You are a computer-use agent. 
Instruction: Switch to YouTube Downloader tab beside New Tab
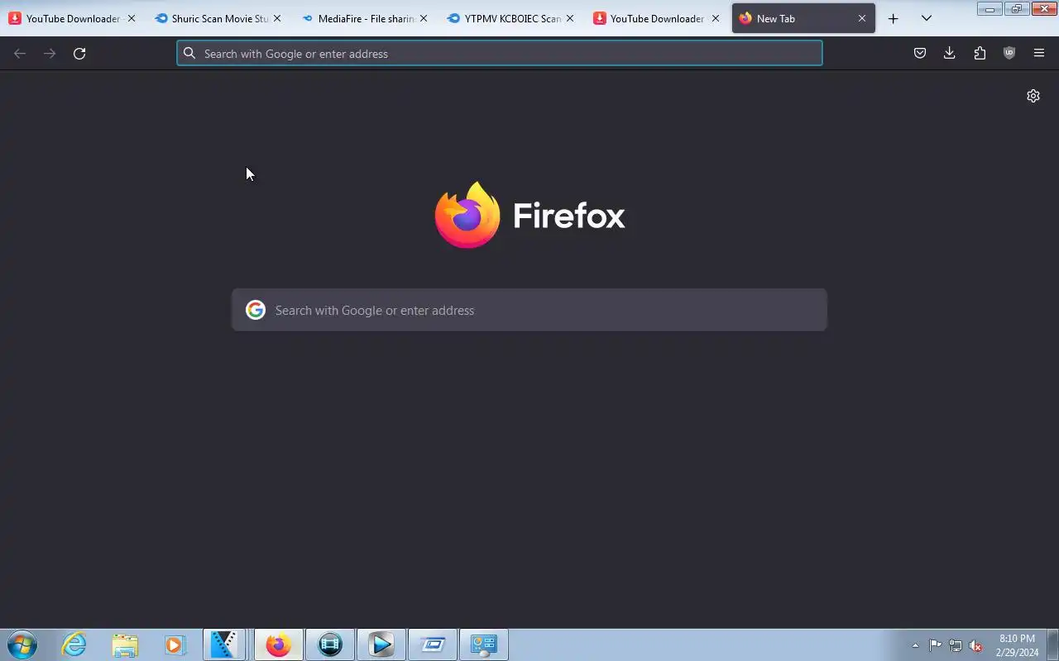tap(658, 18)
